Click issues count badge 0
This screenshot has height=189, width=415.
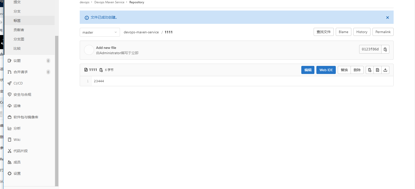click(x=48, y=61)
